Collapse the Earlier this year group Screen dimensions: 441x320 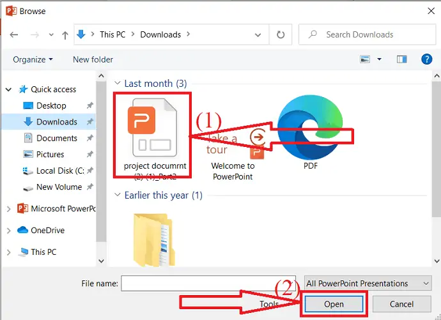tap(118, 195)
